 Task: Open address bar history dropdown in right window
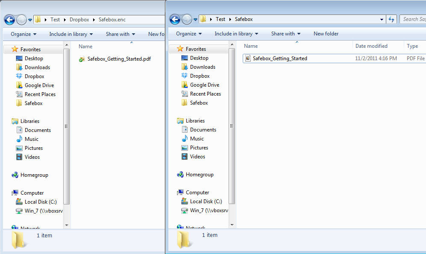click(382, 19)
